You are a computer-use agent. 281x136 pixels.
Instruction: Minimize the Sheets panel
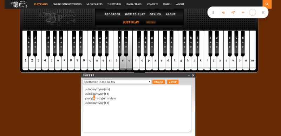[189, 75]
